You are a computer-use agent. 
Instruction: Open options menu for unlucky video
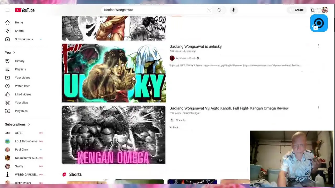tap(319, 46)
